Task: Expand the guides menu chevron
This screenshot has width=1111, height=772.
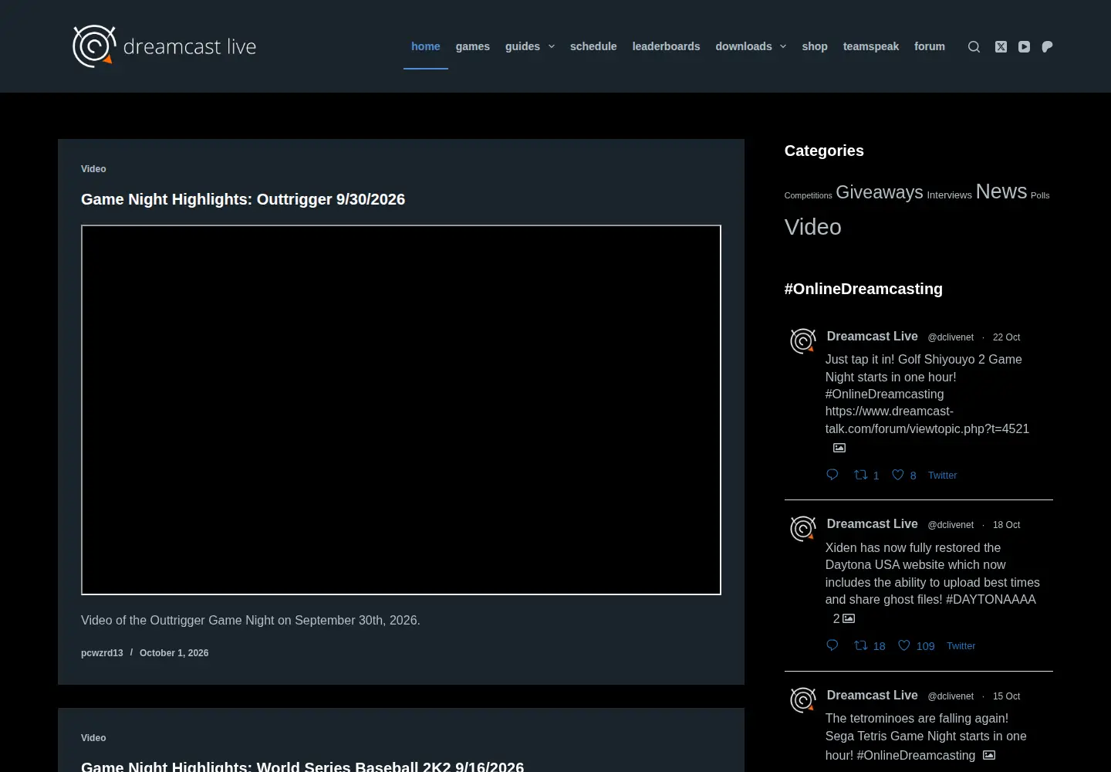Action: [552, 46]
